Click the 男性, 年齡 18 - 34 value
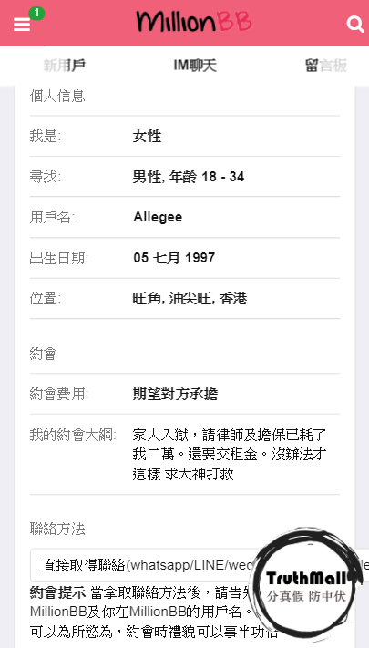 (189, 177)
